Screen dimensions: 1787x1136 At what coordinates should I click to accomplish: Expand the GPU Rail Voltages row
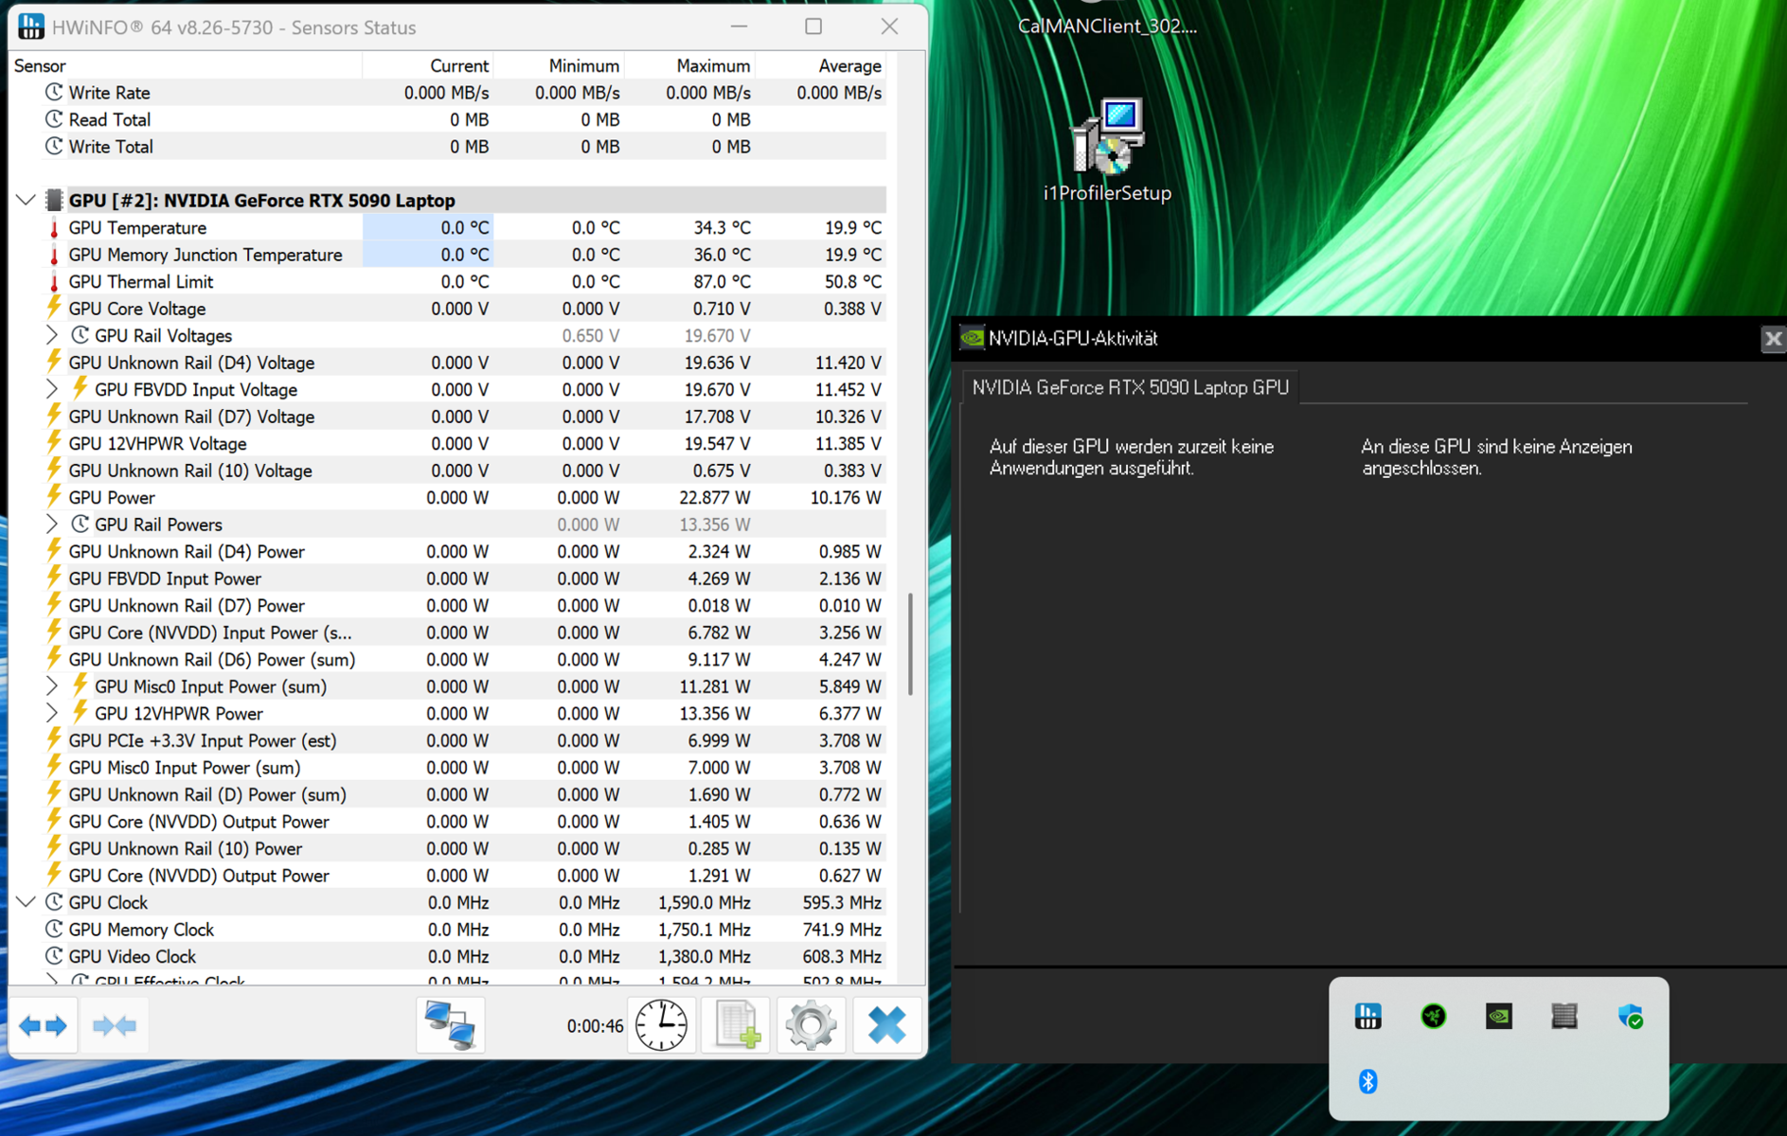coord(52,335)
